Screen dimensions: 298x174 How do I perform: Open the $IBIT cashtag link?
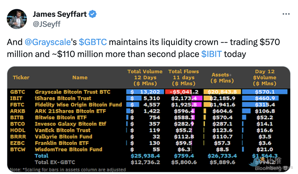click(x=211, y=54)
